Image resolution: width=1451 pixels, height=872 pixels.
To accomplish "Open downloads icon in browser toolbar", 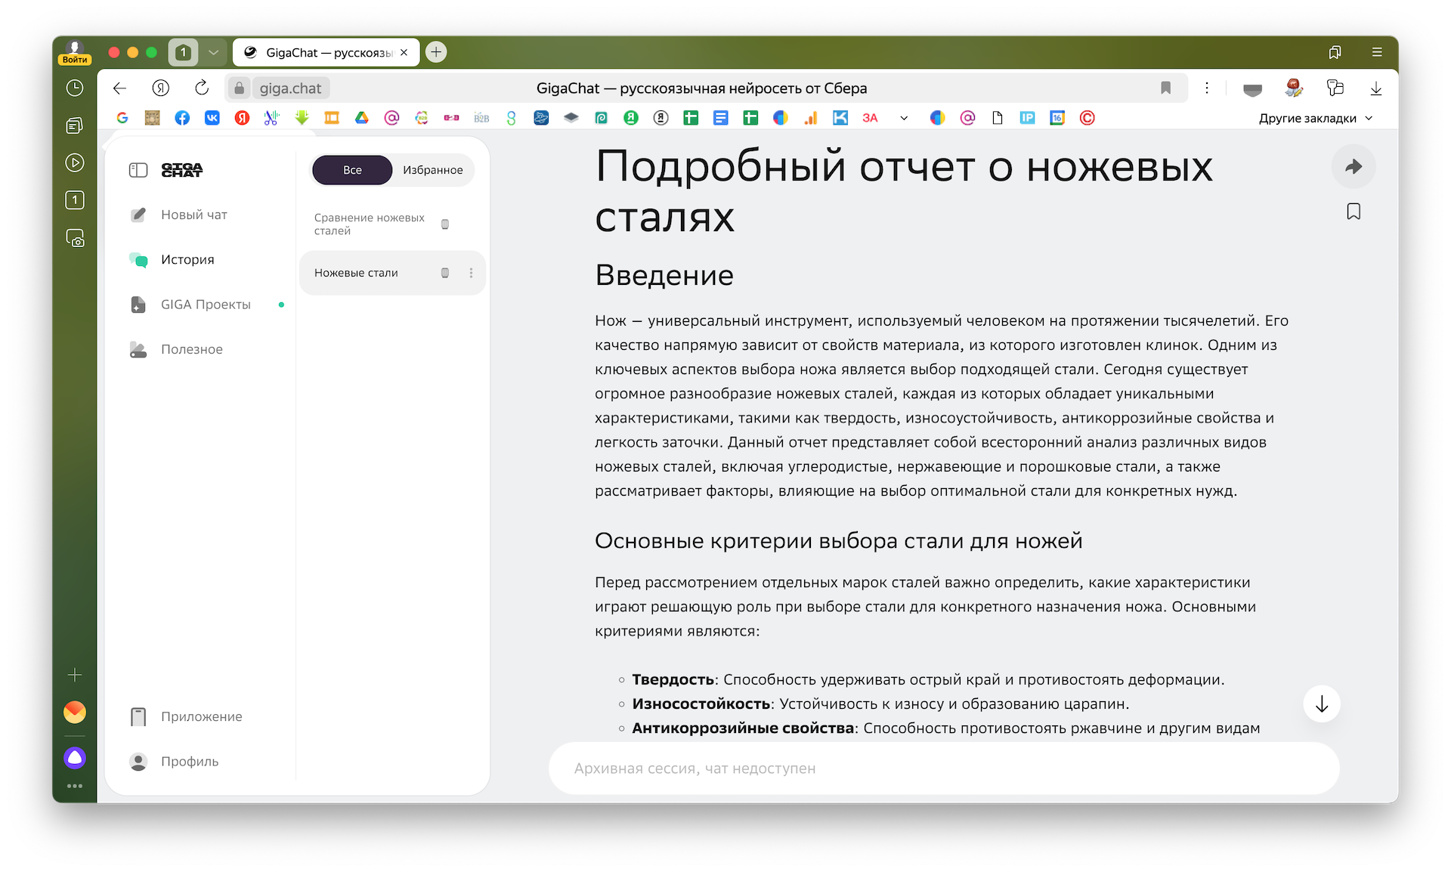I will pyautogui.click(x=1375, y=88).
